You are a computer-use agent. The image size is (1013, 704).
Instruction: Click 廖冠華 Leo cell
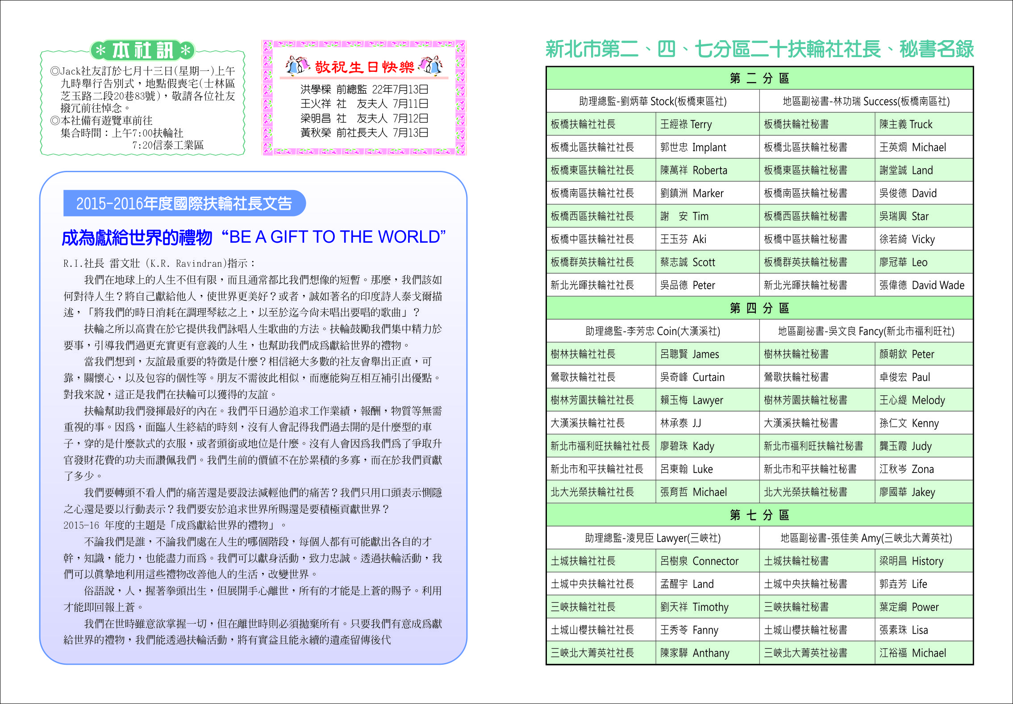pos(924,262)
